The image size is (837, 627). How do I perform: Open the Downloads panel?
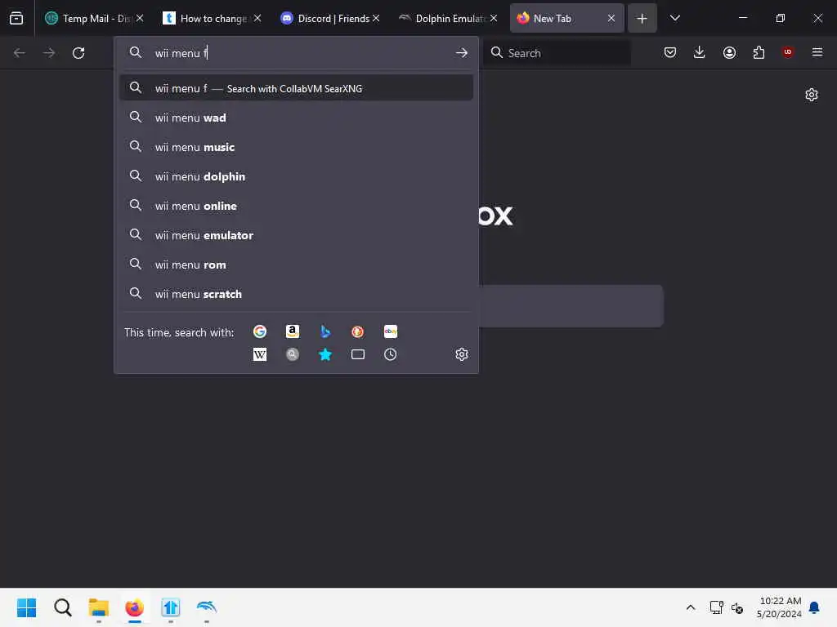point(700,52)
